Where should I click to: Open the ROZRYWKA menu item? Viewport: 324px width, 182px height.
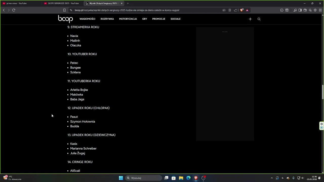107,19
